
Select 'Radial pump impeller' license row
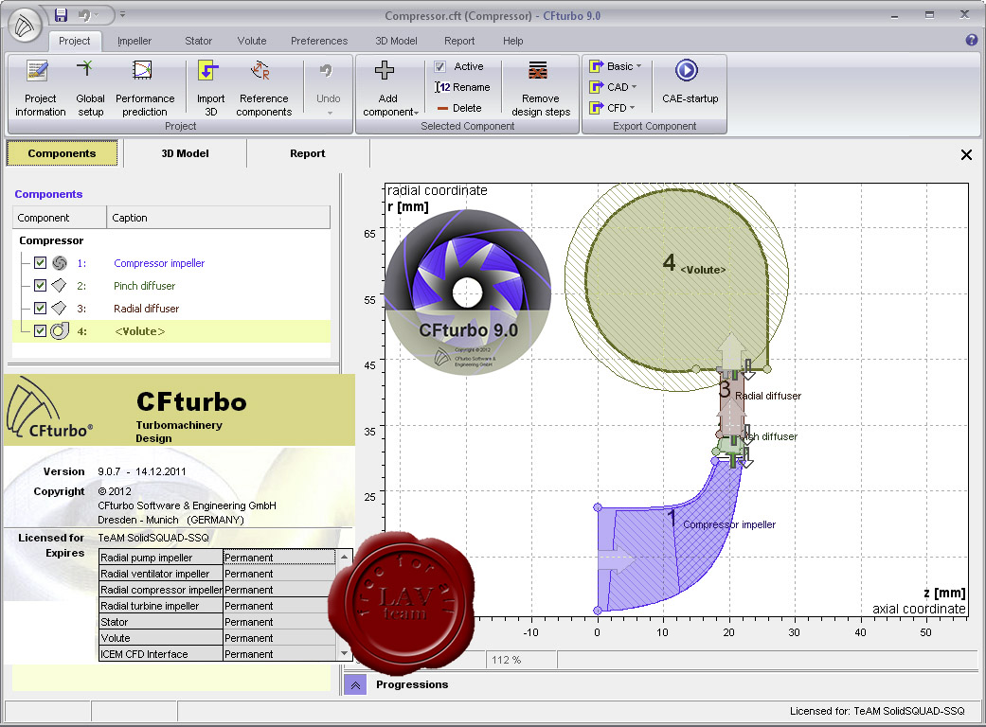[217, 558]
